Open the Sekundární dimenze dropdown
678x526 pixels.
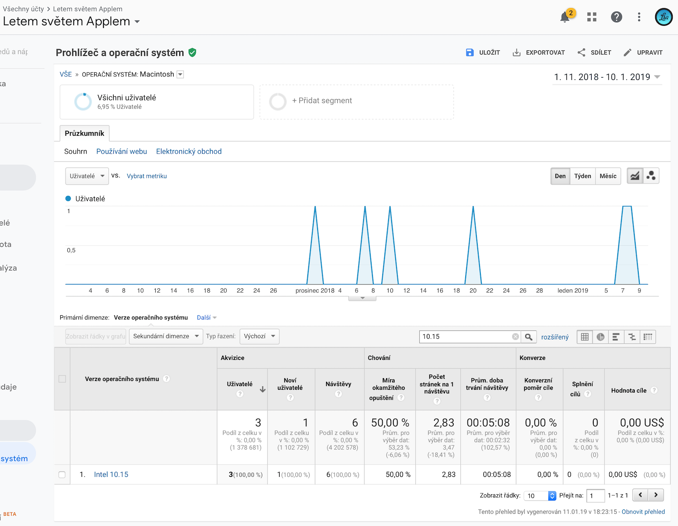(165, 336)
